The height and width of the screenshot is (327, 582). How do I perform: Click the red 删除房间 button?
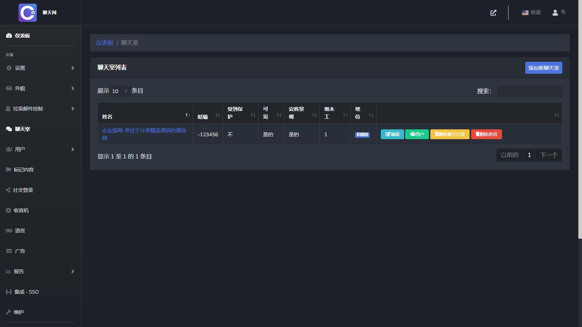click(486, 134)
